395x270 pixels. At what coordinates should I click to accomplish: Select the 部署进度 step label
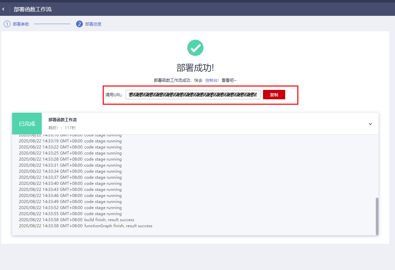pyautogui.click(x=93, y=24)
